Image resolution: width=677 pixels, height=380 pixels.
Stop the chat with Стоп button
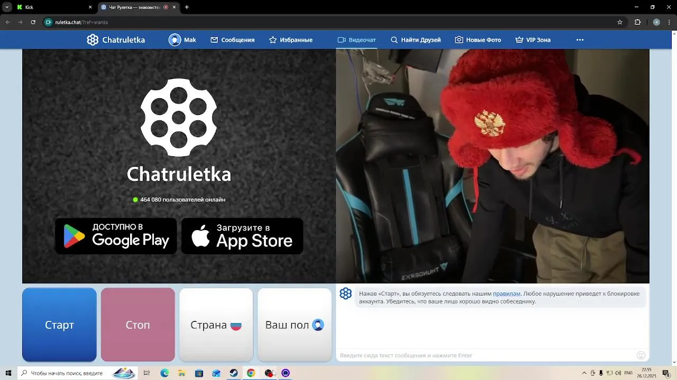click(x=138, y=325)
